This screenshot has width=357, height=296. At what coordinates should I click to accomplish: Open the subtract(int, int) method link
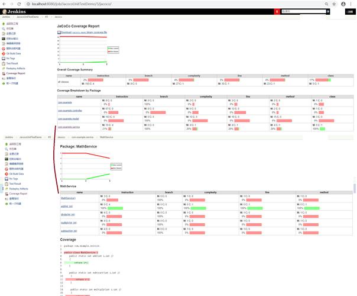click(69, 231)
